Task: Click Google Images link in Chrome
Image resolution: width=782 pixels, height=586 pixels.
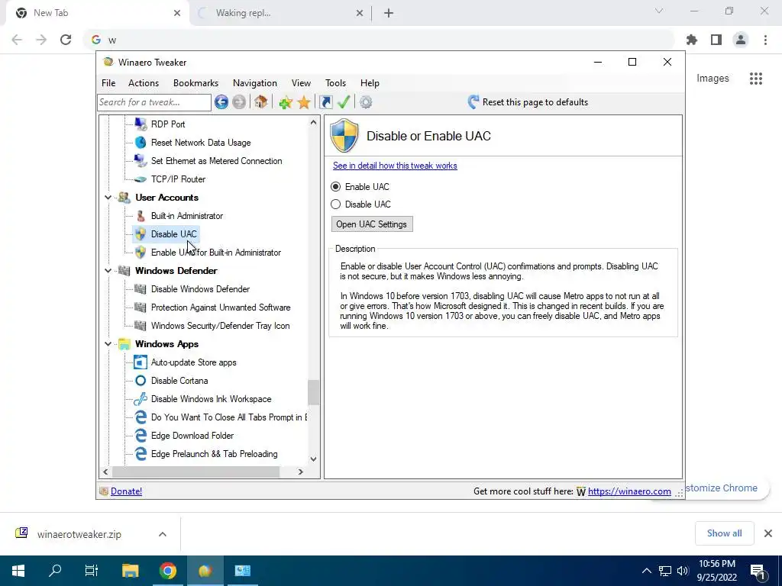Action: 713,79
